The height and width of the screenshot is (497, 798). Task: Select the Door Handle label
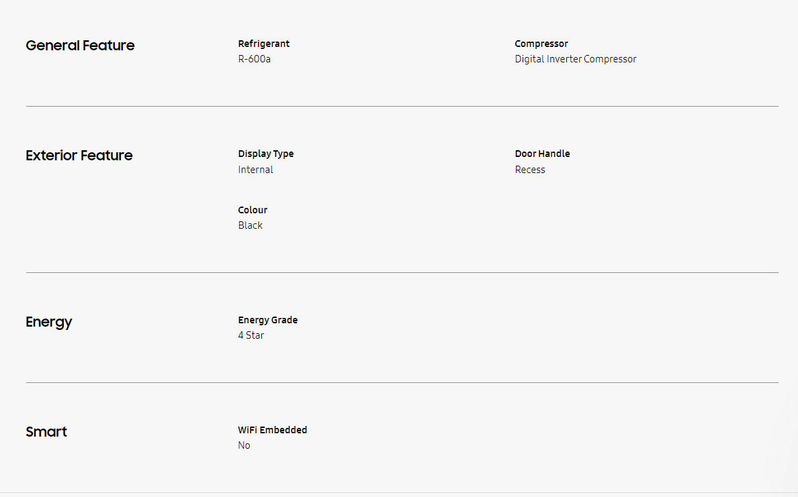point(543,154)
